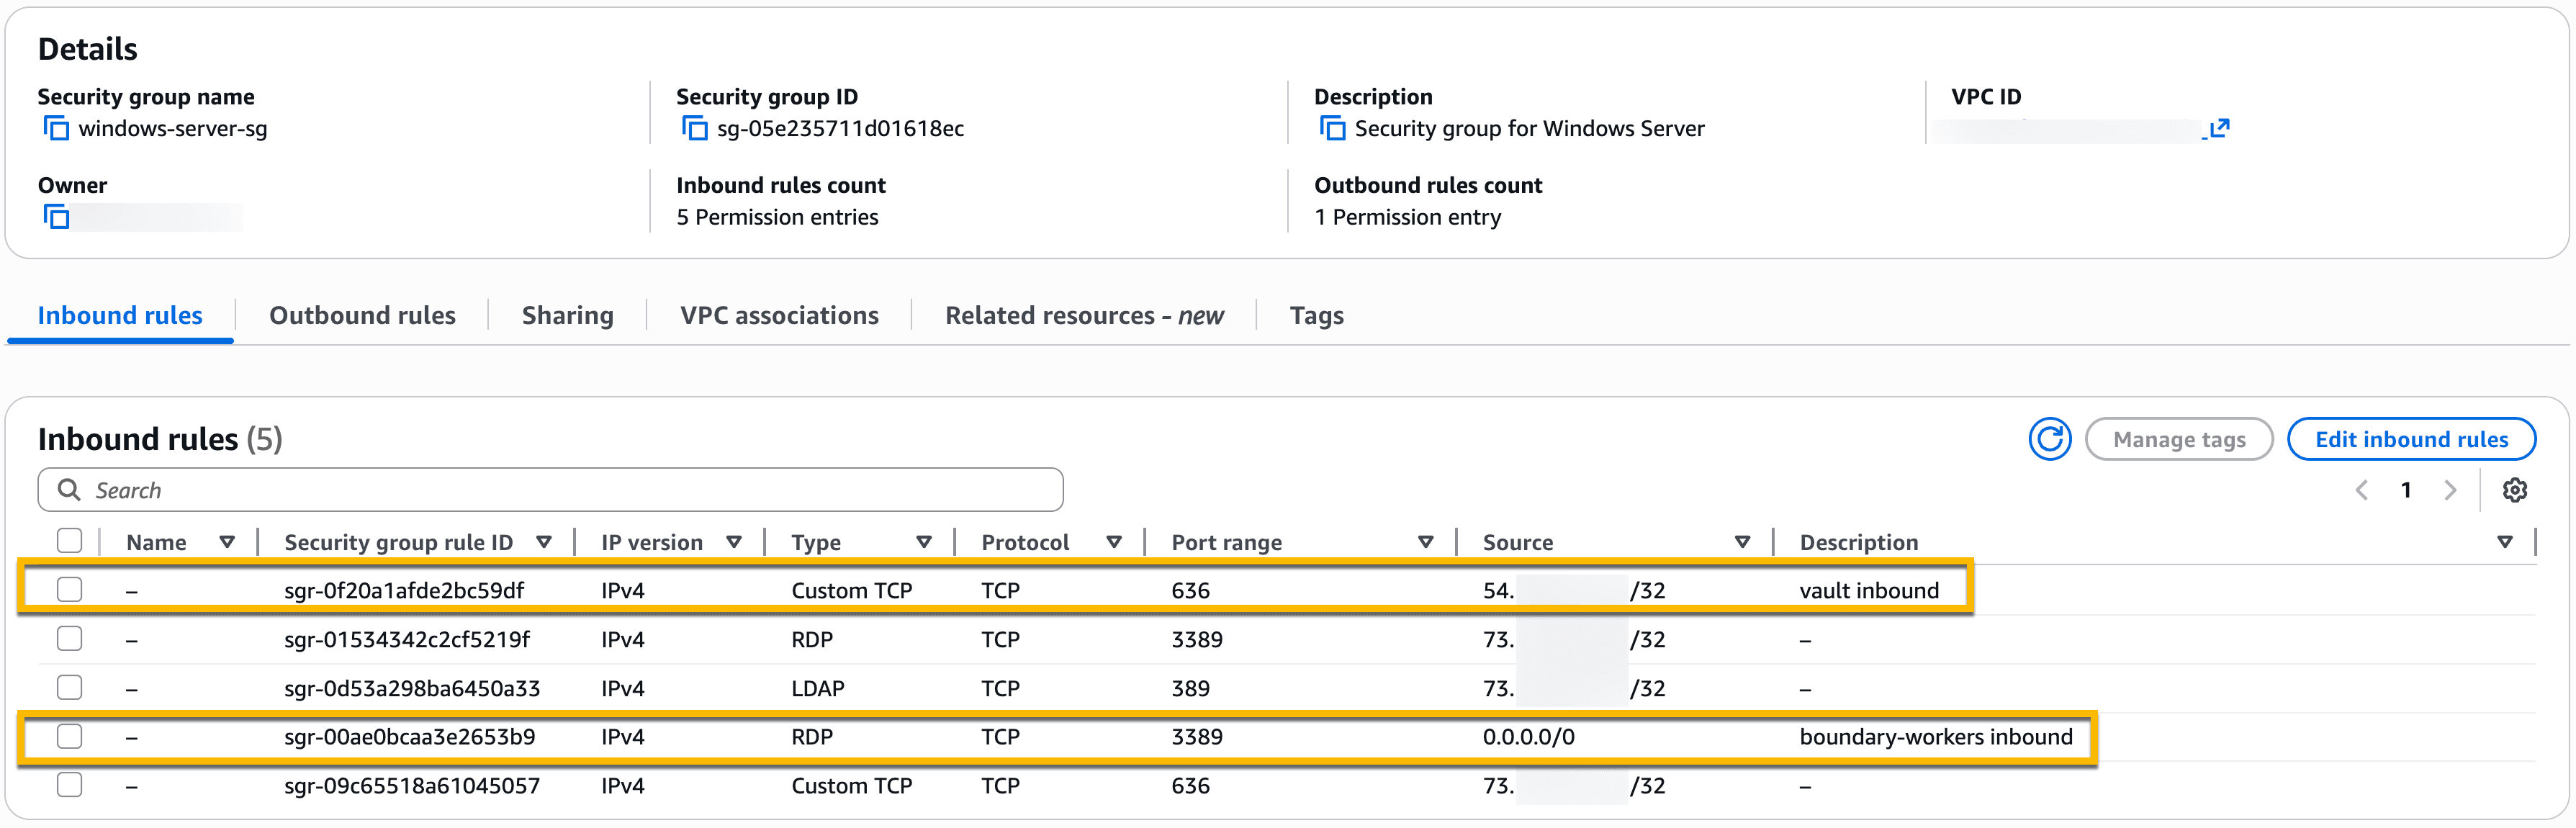Sort by Port range arrow
Image resolution: width=2576 pixels, height=828 pixels.
tap(1426, 542)
